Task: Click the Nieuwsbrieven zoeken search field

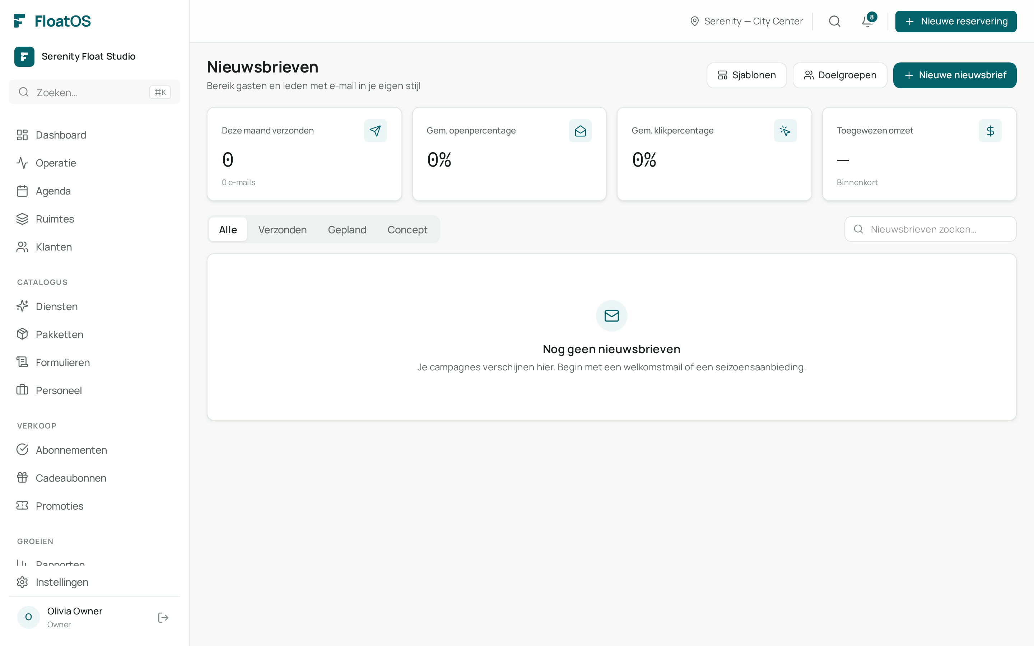Action: point(930,229)
